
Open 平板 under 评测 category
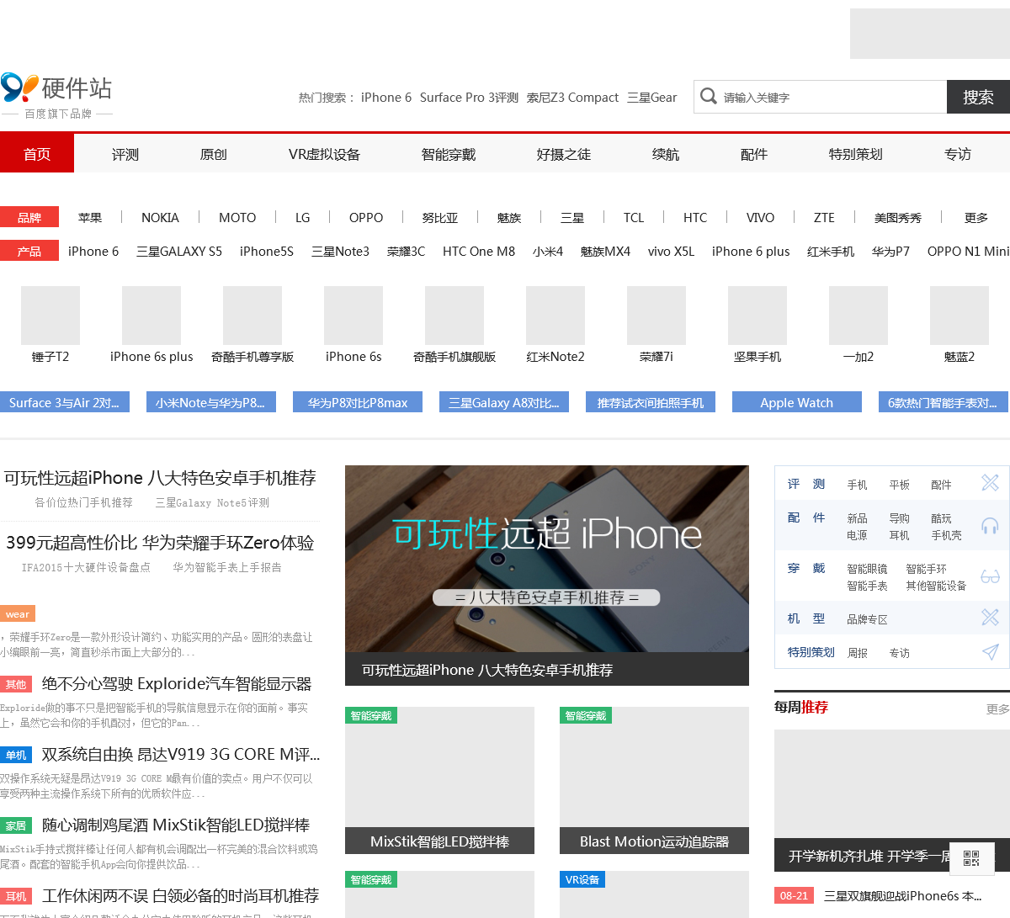pyautogui.click(x=900, y=485)
